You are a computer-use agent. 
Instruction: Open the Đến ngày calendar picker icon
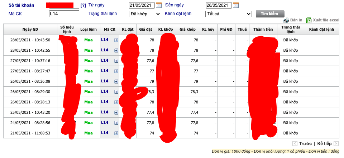(x=236, y=5)
